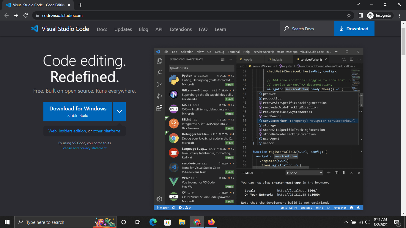Click Download for Windows Stable Build
Image resolution: width=406 pixels, height=228 pixels.
coord(78,112)
